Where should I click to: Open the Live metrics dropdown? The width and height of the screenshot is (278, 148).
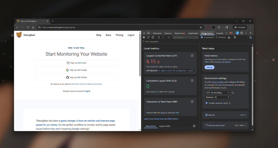tap(185, 37)
